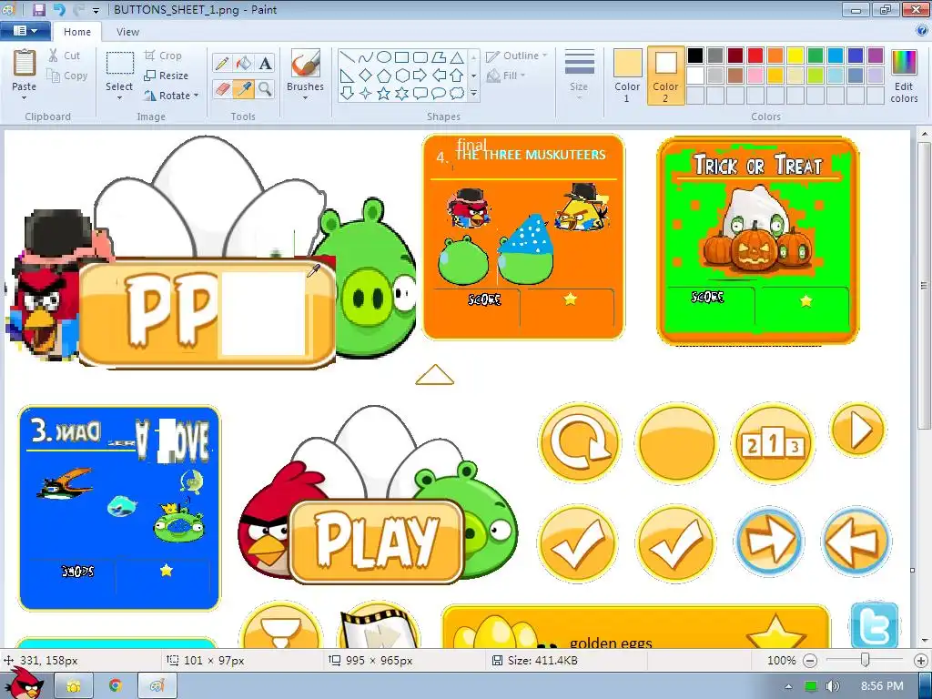Pick the black color swatch

695,56
